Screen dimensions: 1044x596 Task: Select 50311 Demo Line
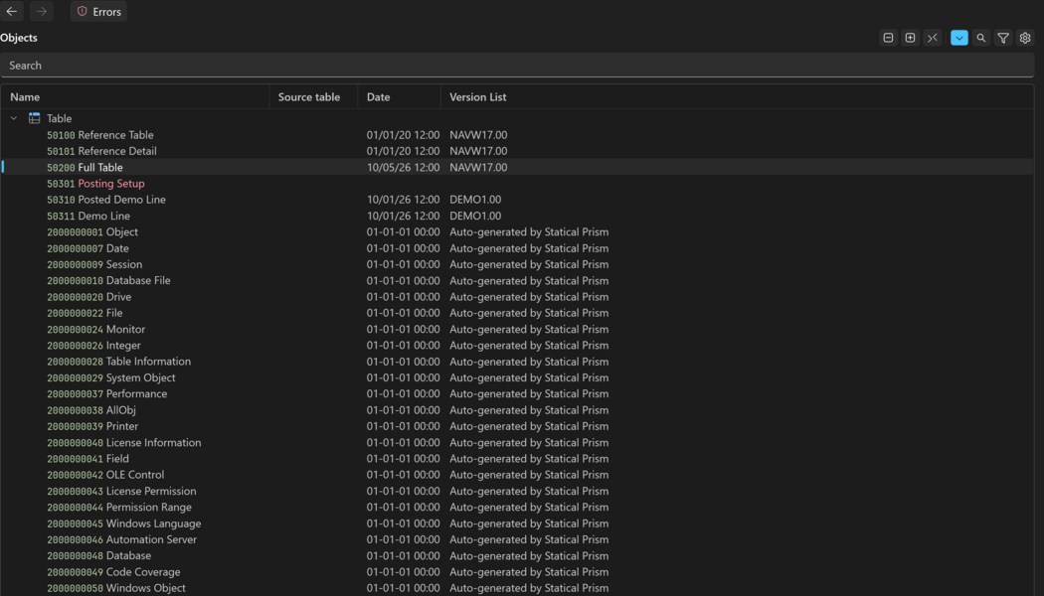tap(87, 216)
